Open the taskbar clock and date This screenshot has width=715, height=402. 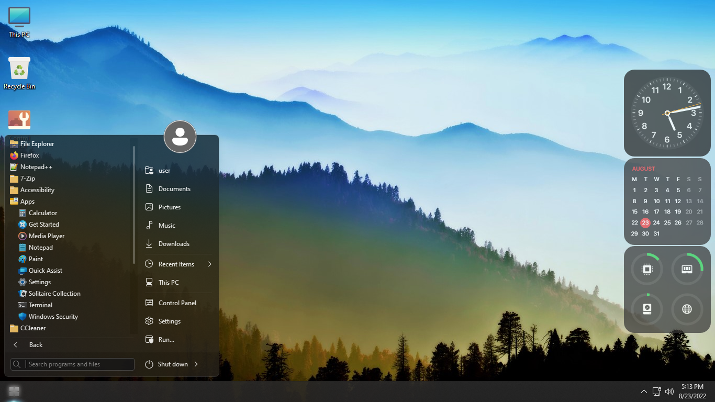pos(692,392)
